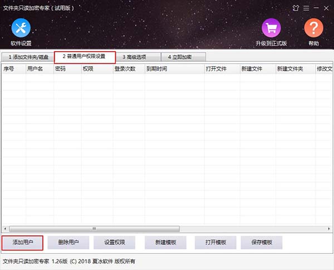Close the window with the X icon
The width and height of the screenshot is (334, 270).
tap(326, 8)
